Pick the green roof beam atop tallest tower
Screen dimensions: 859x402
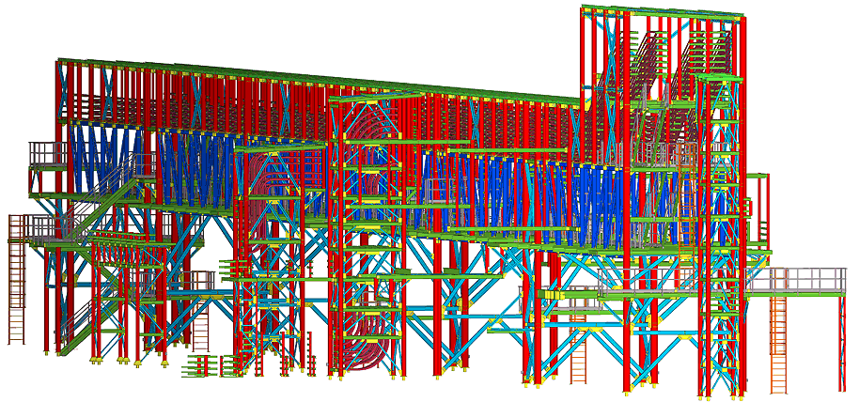coord(664,12)
